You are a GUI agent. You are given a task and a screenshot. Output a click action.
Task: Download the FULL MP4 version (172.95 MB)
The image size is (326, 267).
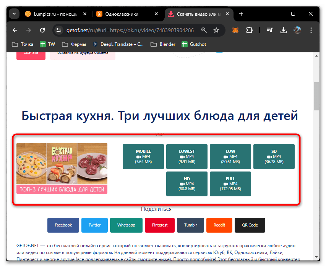[230, 184]
